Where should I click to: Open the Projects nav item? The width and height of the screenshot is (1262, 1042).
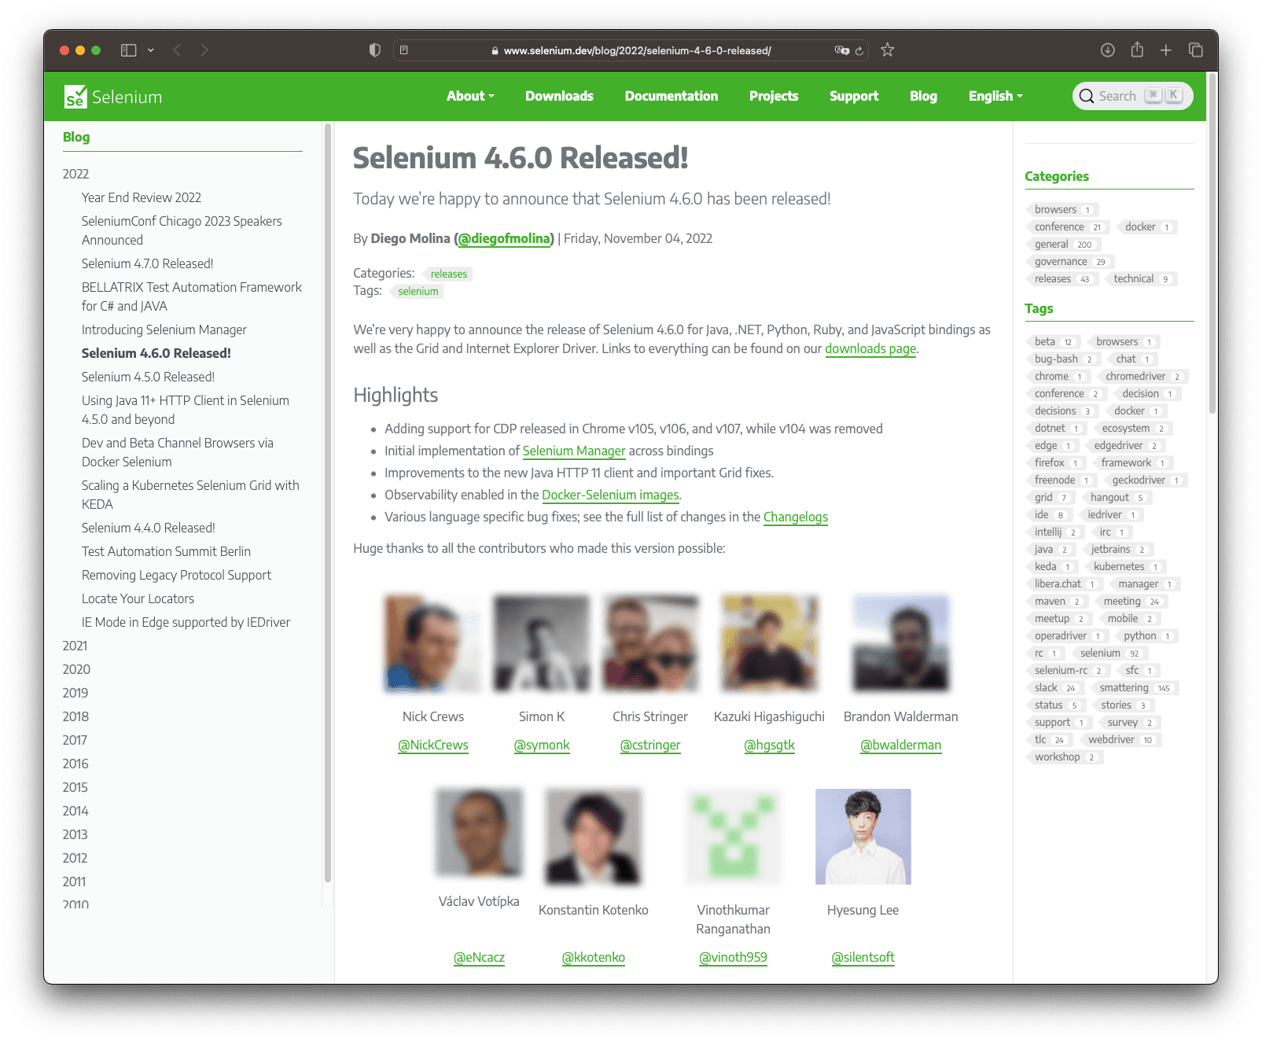pos(774,96)
